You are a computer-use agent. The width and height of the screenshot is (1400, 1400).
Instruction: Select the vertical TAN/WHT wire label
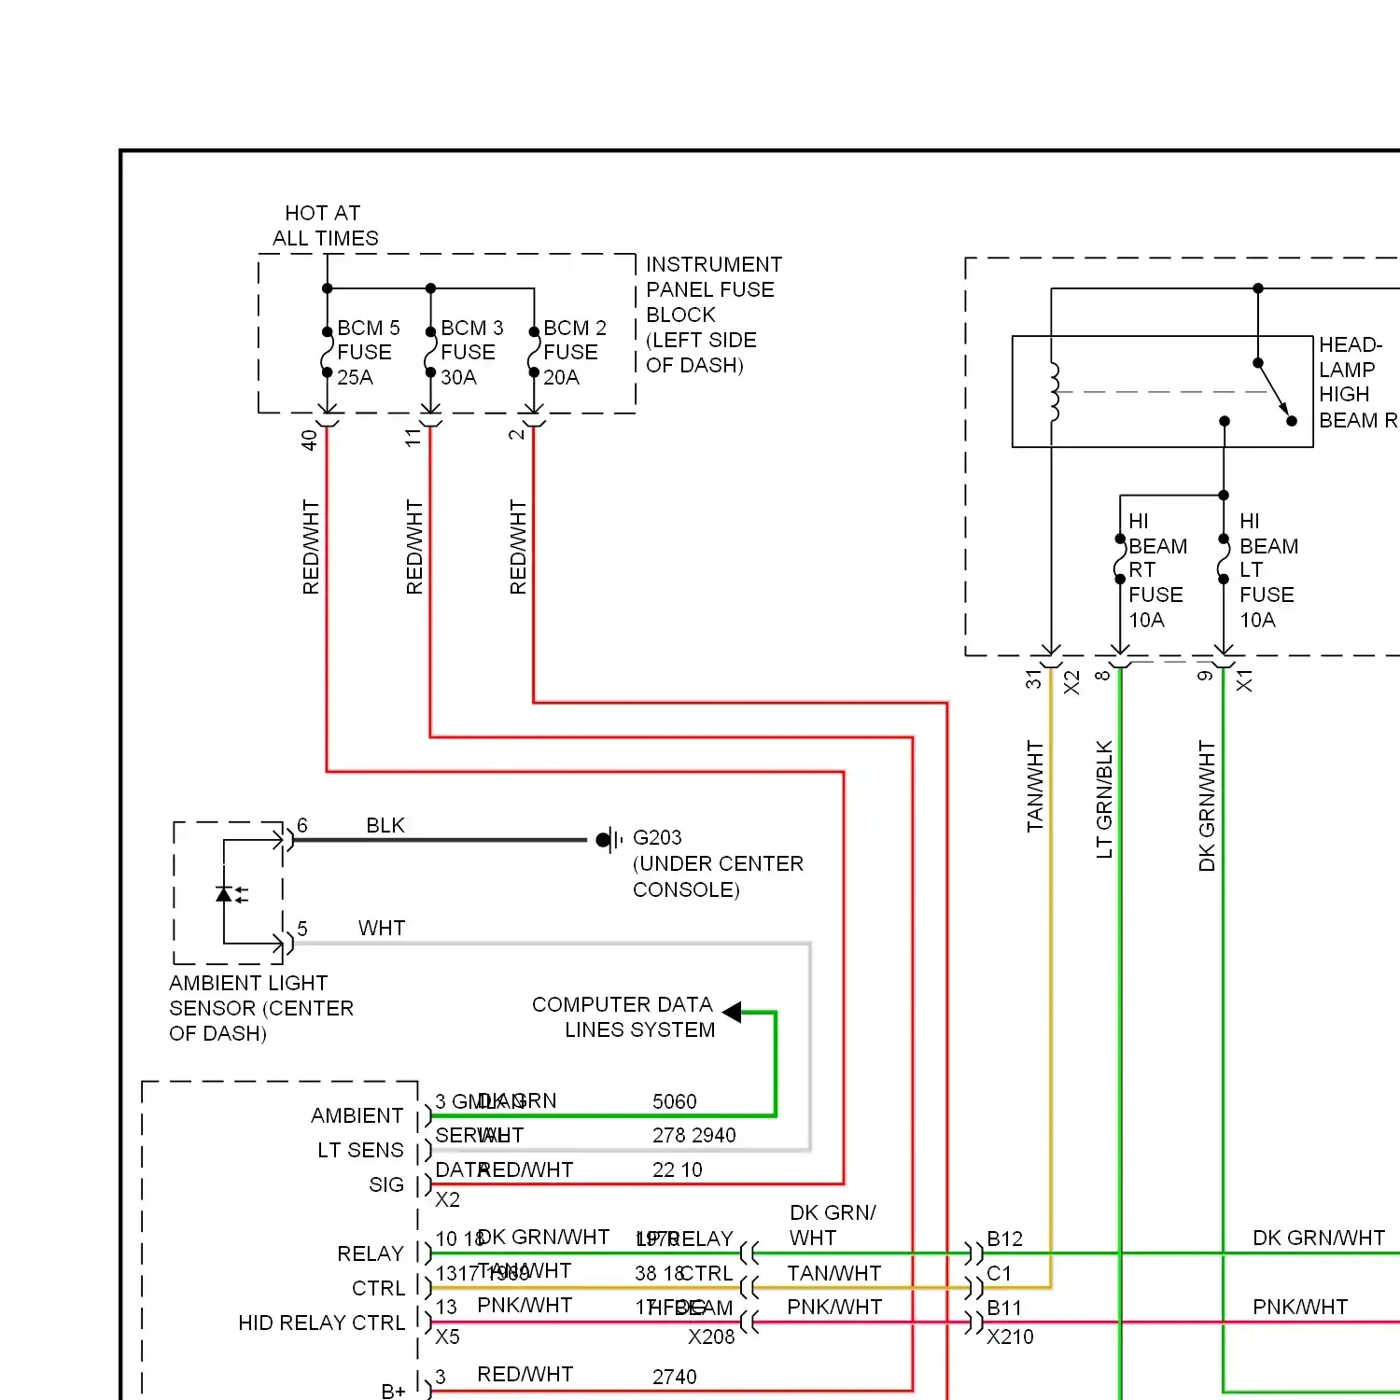pos(1035,786)
